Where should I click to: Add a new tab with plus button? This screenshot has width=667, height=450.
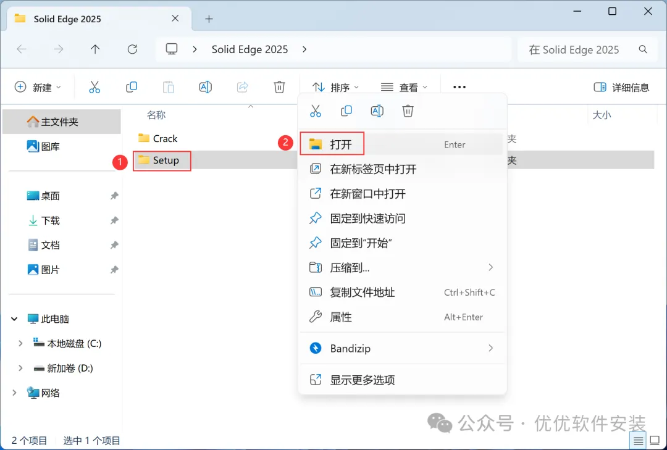[209, 19]
